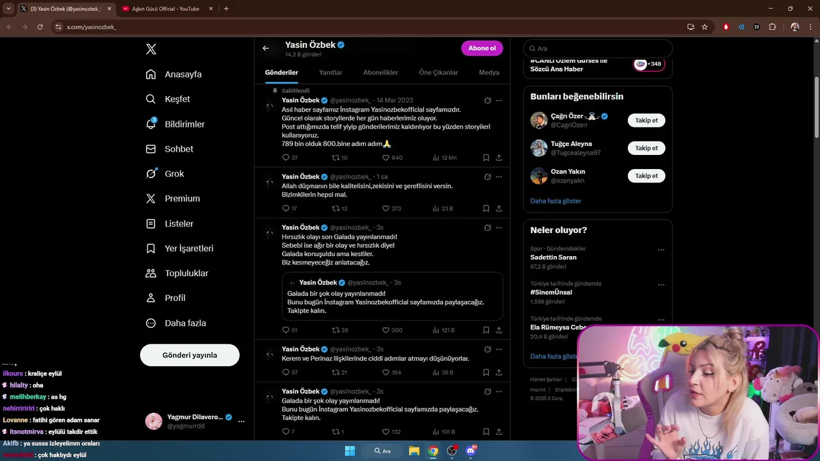Like the Kerem ve Perinaz post
Image resolution: width=820 pixels, height=461 pixels.
(392, 372)
